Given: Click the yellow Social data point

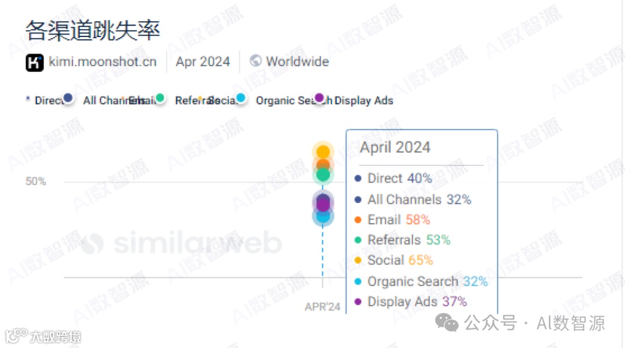Looking at the screenshot, I should click(x=323, y=151).
